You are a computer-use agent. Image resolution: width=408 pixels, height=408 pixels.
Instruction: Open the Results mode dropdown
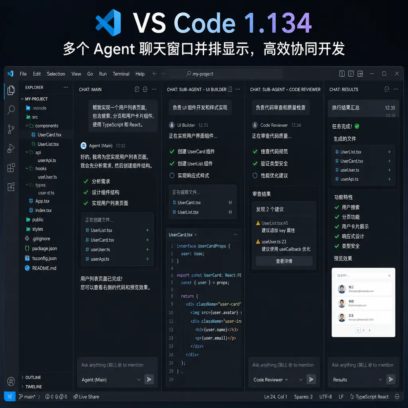click(x=357, y=380)
